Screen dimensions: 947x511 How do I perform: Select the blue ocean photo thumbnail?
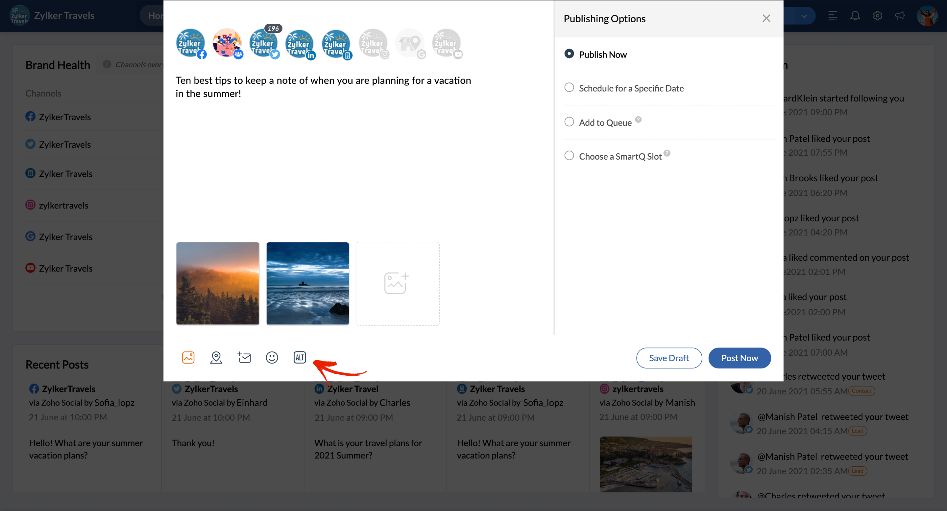coord(307,283)
